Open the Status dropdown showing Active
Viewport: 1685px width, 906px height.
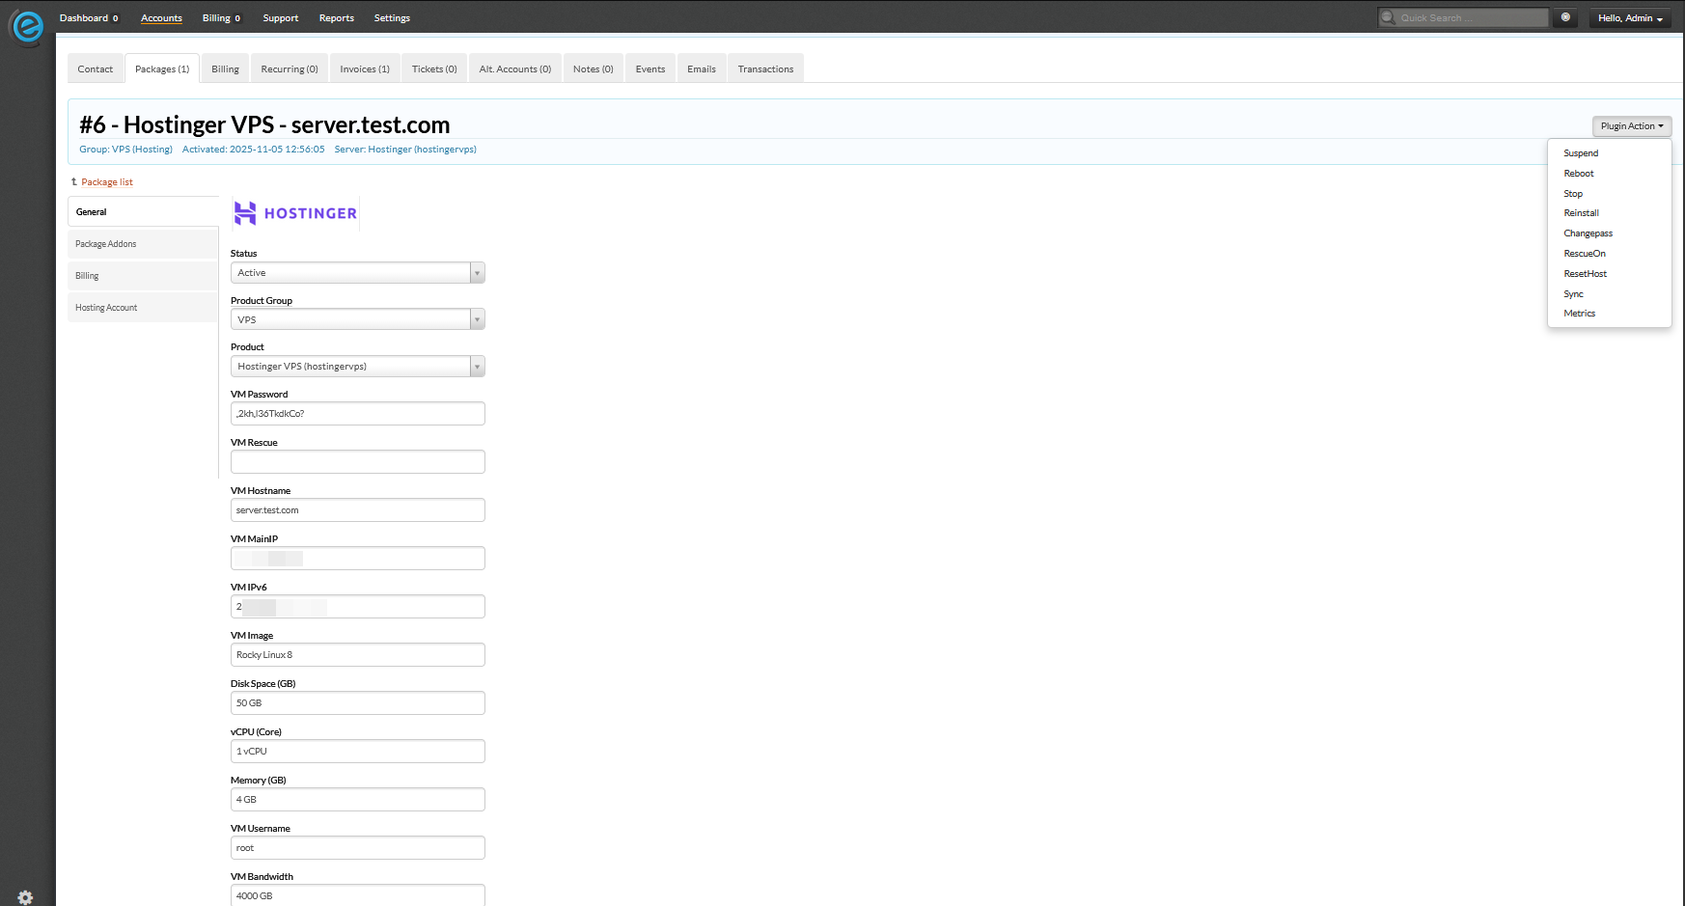coord(477,272)
